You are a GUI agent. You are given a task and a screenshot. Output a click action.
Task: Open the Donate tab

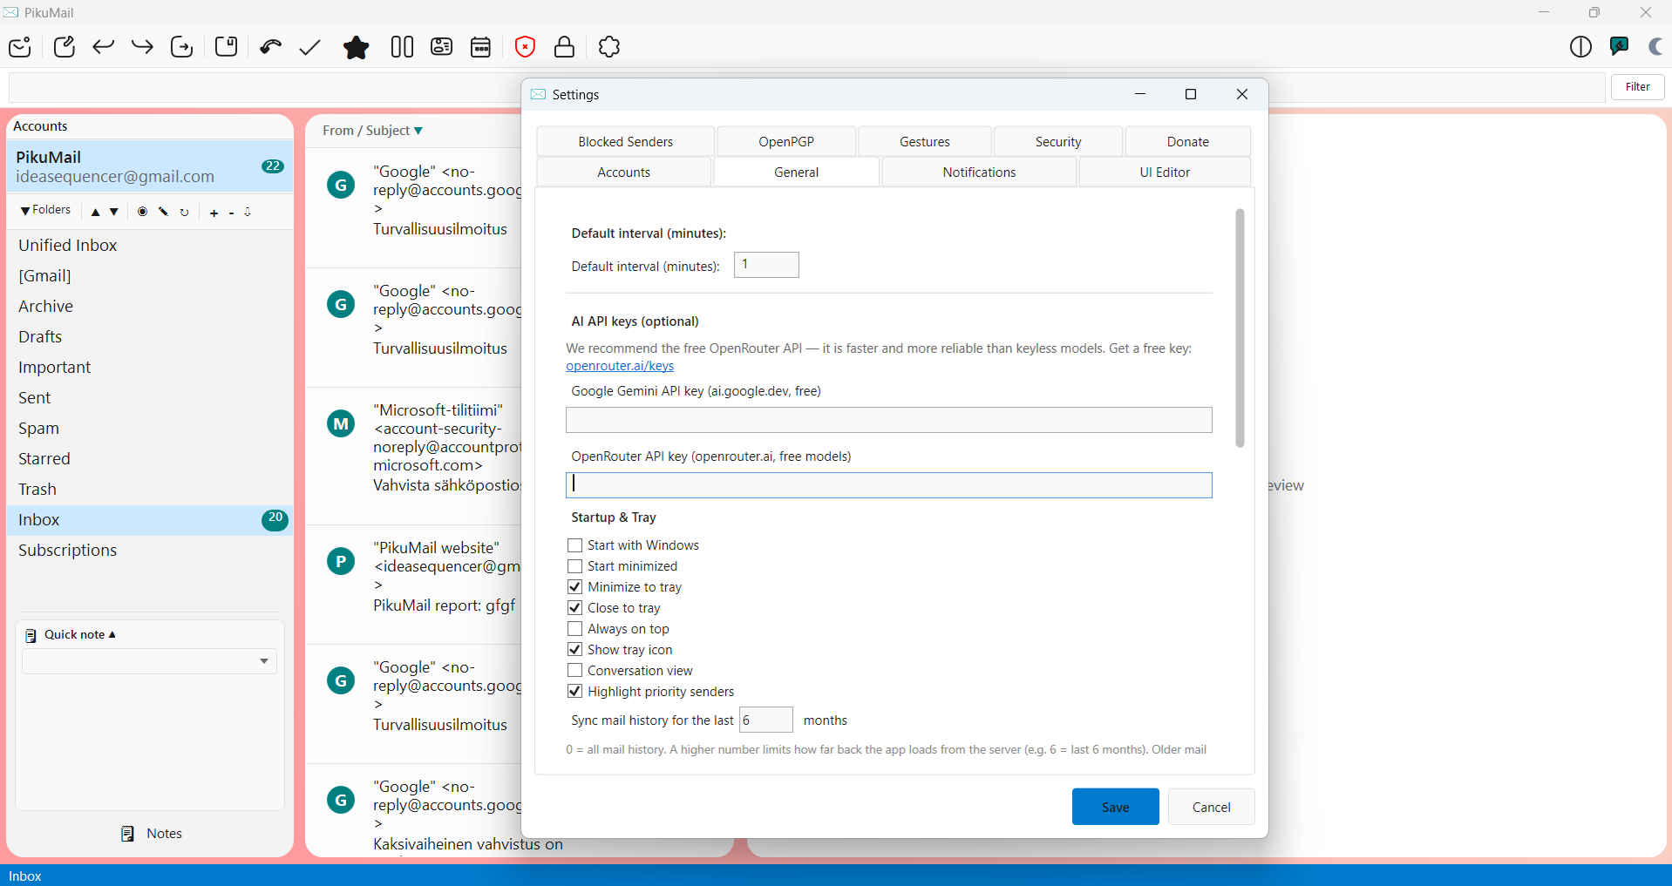point(1188,141)
